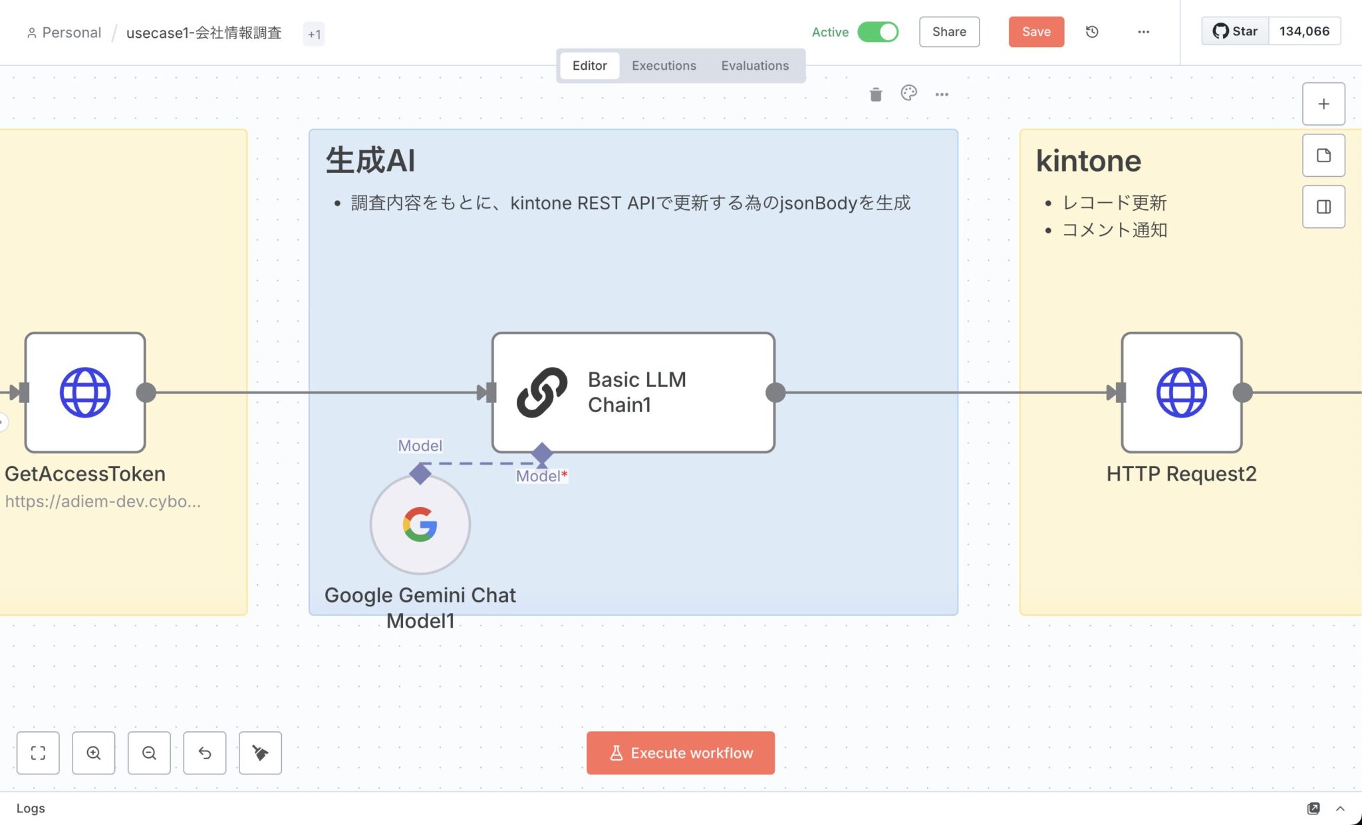Add a sticky note to the canvas
1362x825 pixels.
pos(1323,156)
